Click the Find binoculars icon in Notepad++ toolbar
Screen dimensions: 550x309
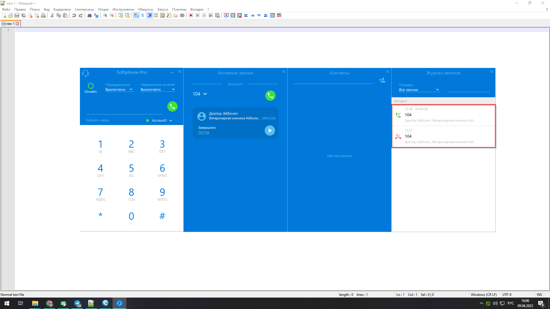click(x=89, y=15)
